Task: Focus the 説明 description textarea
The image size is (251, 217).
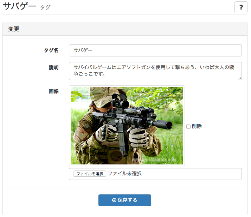Action: (155, 71)
